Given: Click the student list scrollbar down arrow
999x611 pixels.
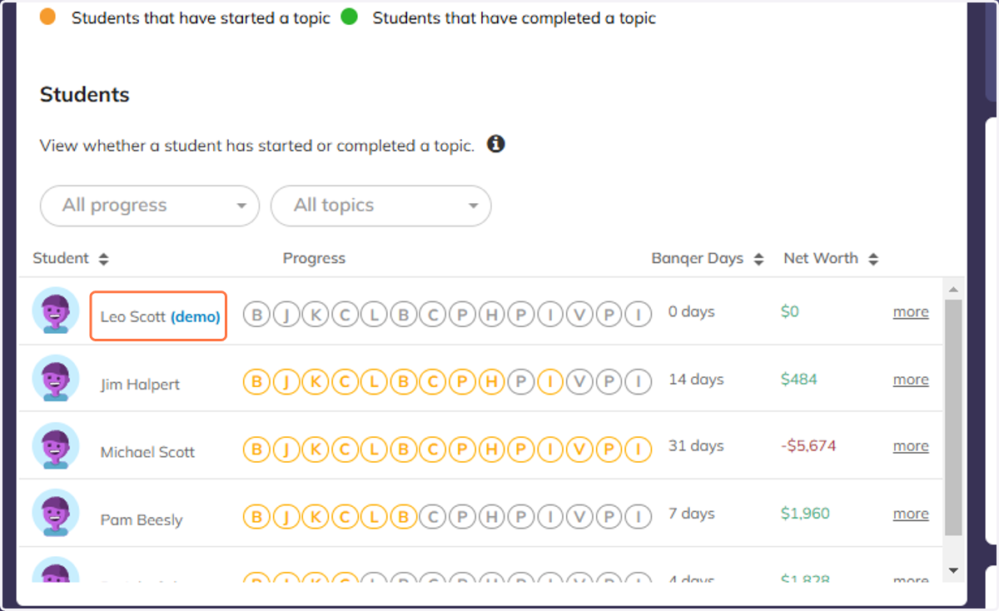Looking at the screenshot, I should pyautogui.click(x=953, y=571).
